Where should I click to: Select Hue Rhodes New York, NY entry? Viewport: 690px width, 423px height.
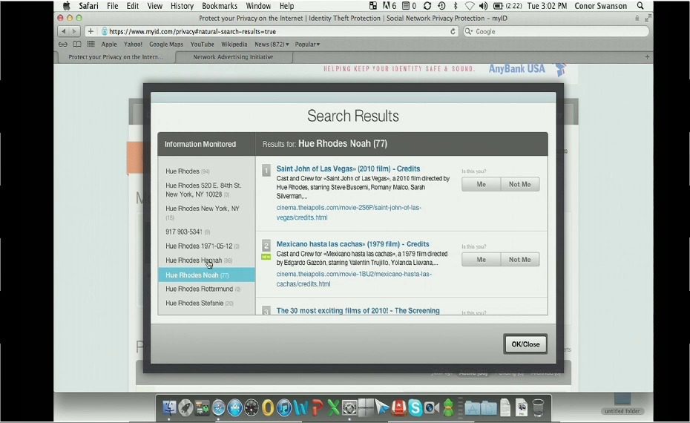[203, 212]
